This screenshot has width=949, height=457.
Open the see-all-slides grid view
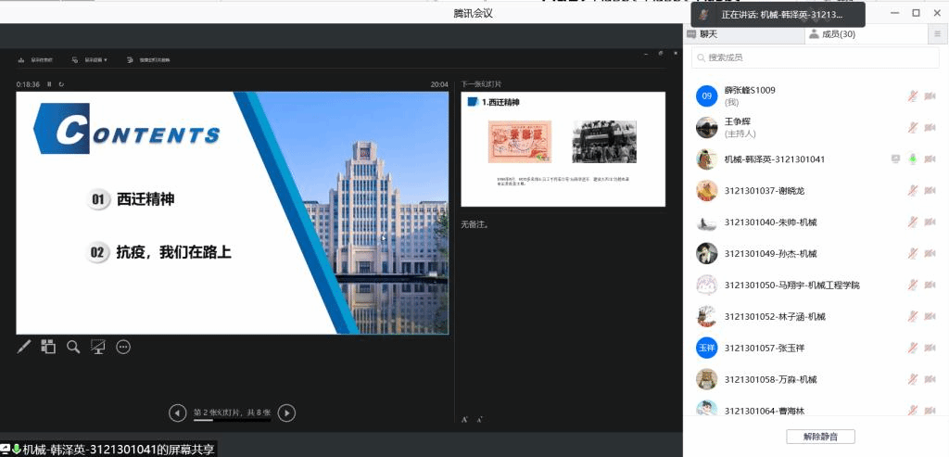[x=48, y=347]
